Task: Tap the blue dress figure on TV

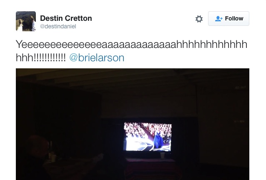Action: click(x=158, y=139)
